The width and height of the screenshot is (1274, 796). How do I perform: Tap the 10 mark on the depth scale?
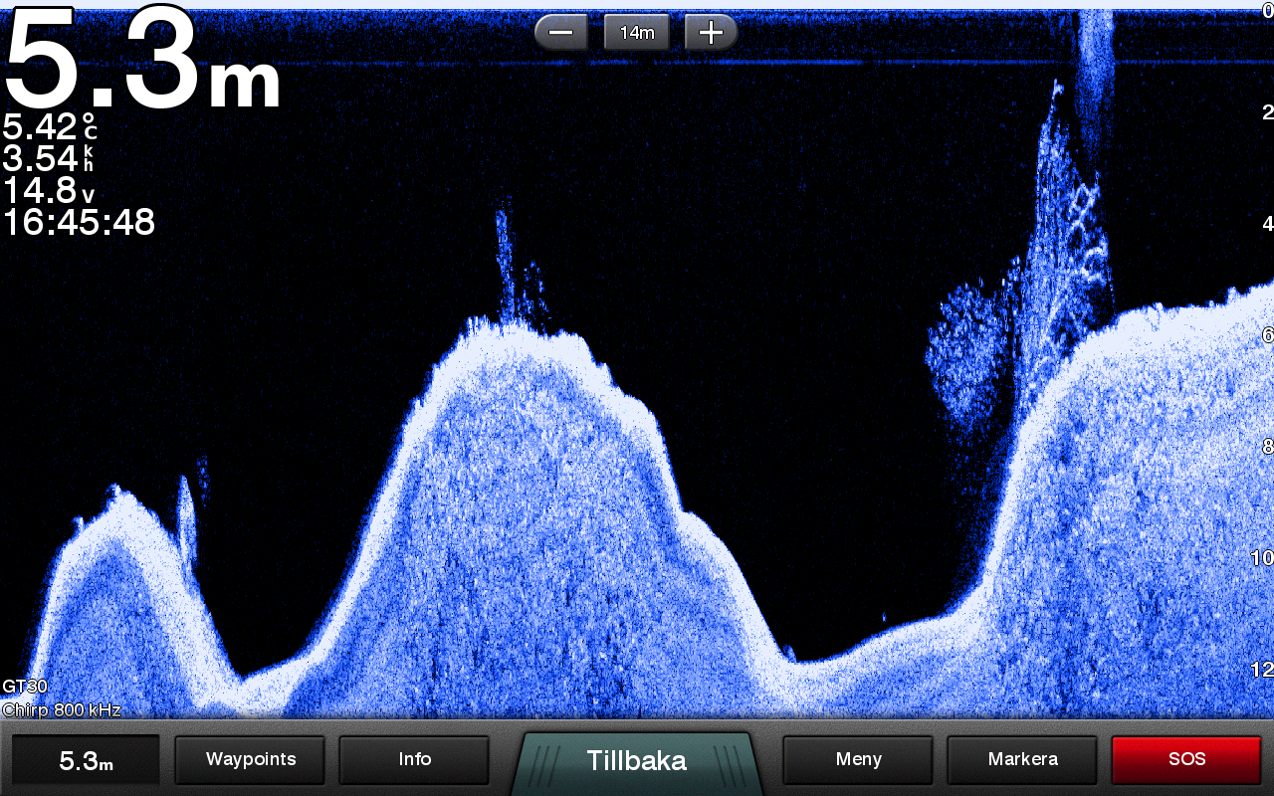1261,558
